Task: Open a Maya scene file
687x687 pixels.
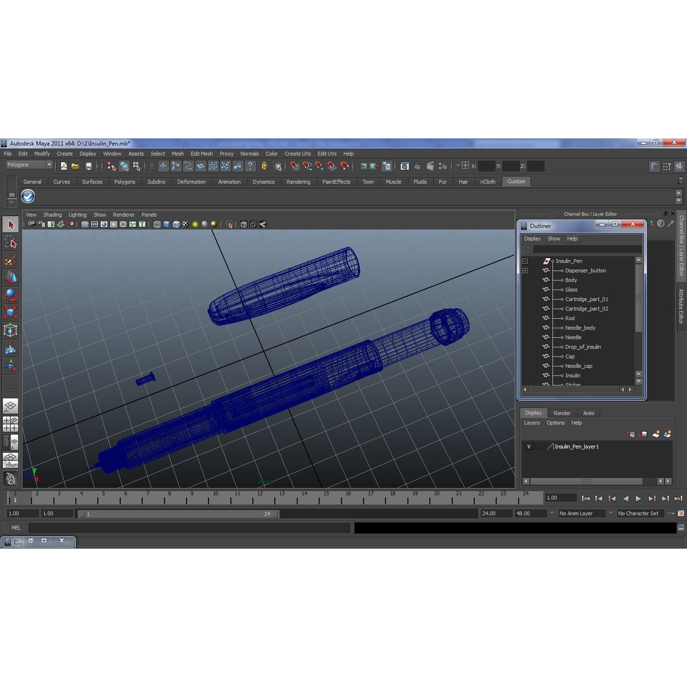Action: [x=75, y=166]
